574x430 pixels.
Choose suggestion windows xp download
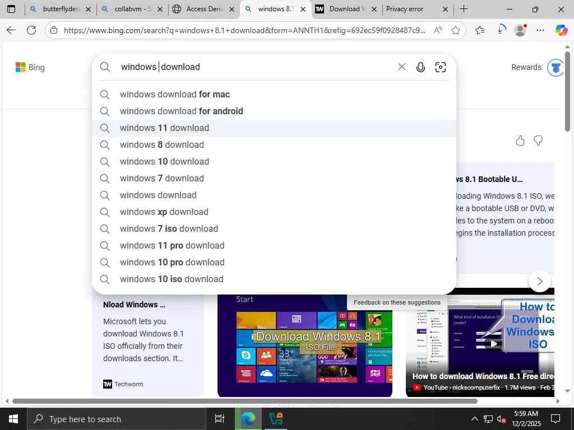[x=274, y=212]
